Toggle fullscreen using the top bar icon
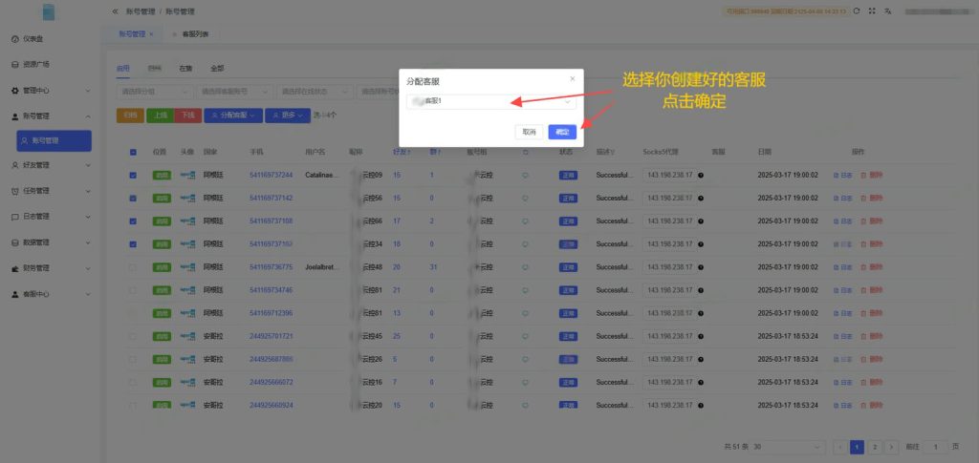This screenshot has width=979, height=463. tap(872, 11)
